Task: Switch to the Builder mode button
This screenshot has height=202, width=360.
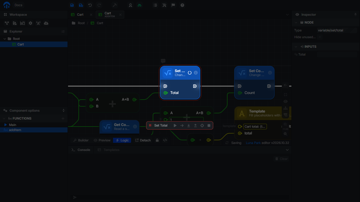Action: click(81, 140)
